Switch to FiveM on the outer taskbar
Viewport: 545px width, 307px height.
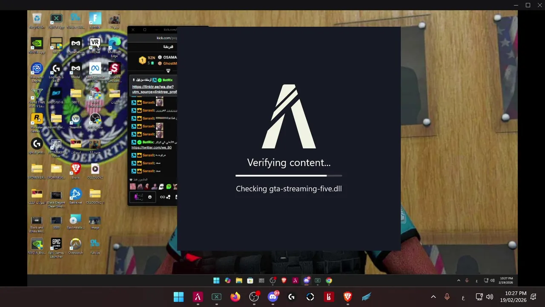[198, 297]
